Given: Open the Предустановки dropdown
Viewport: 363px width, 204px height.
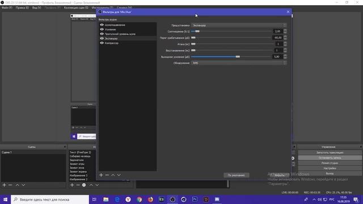Looking at the screenshot, I should point(239,25).
